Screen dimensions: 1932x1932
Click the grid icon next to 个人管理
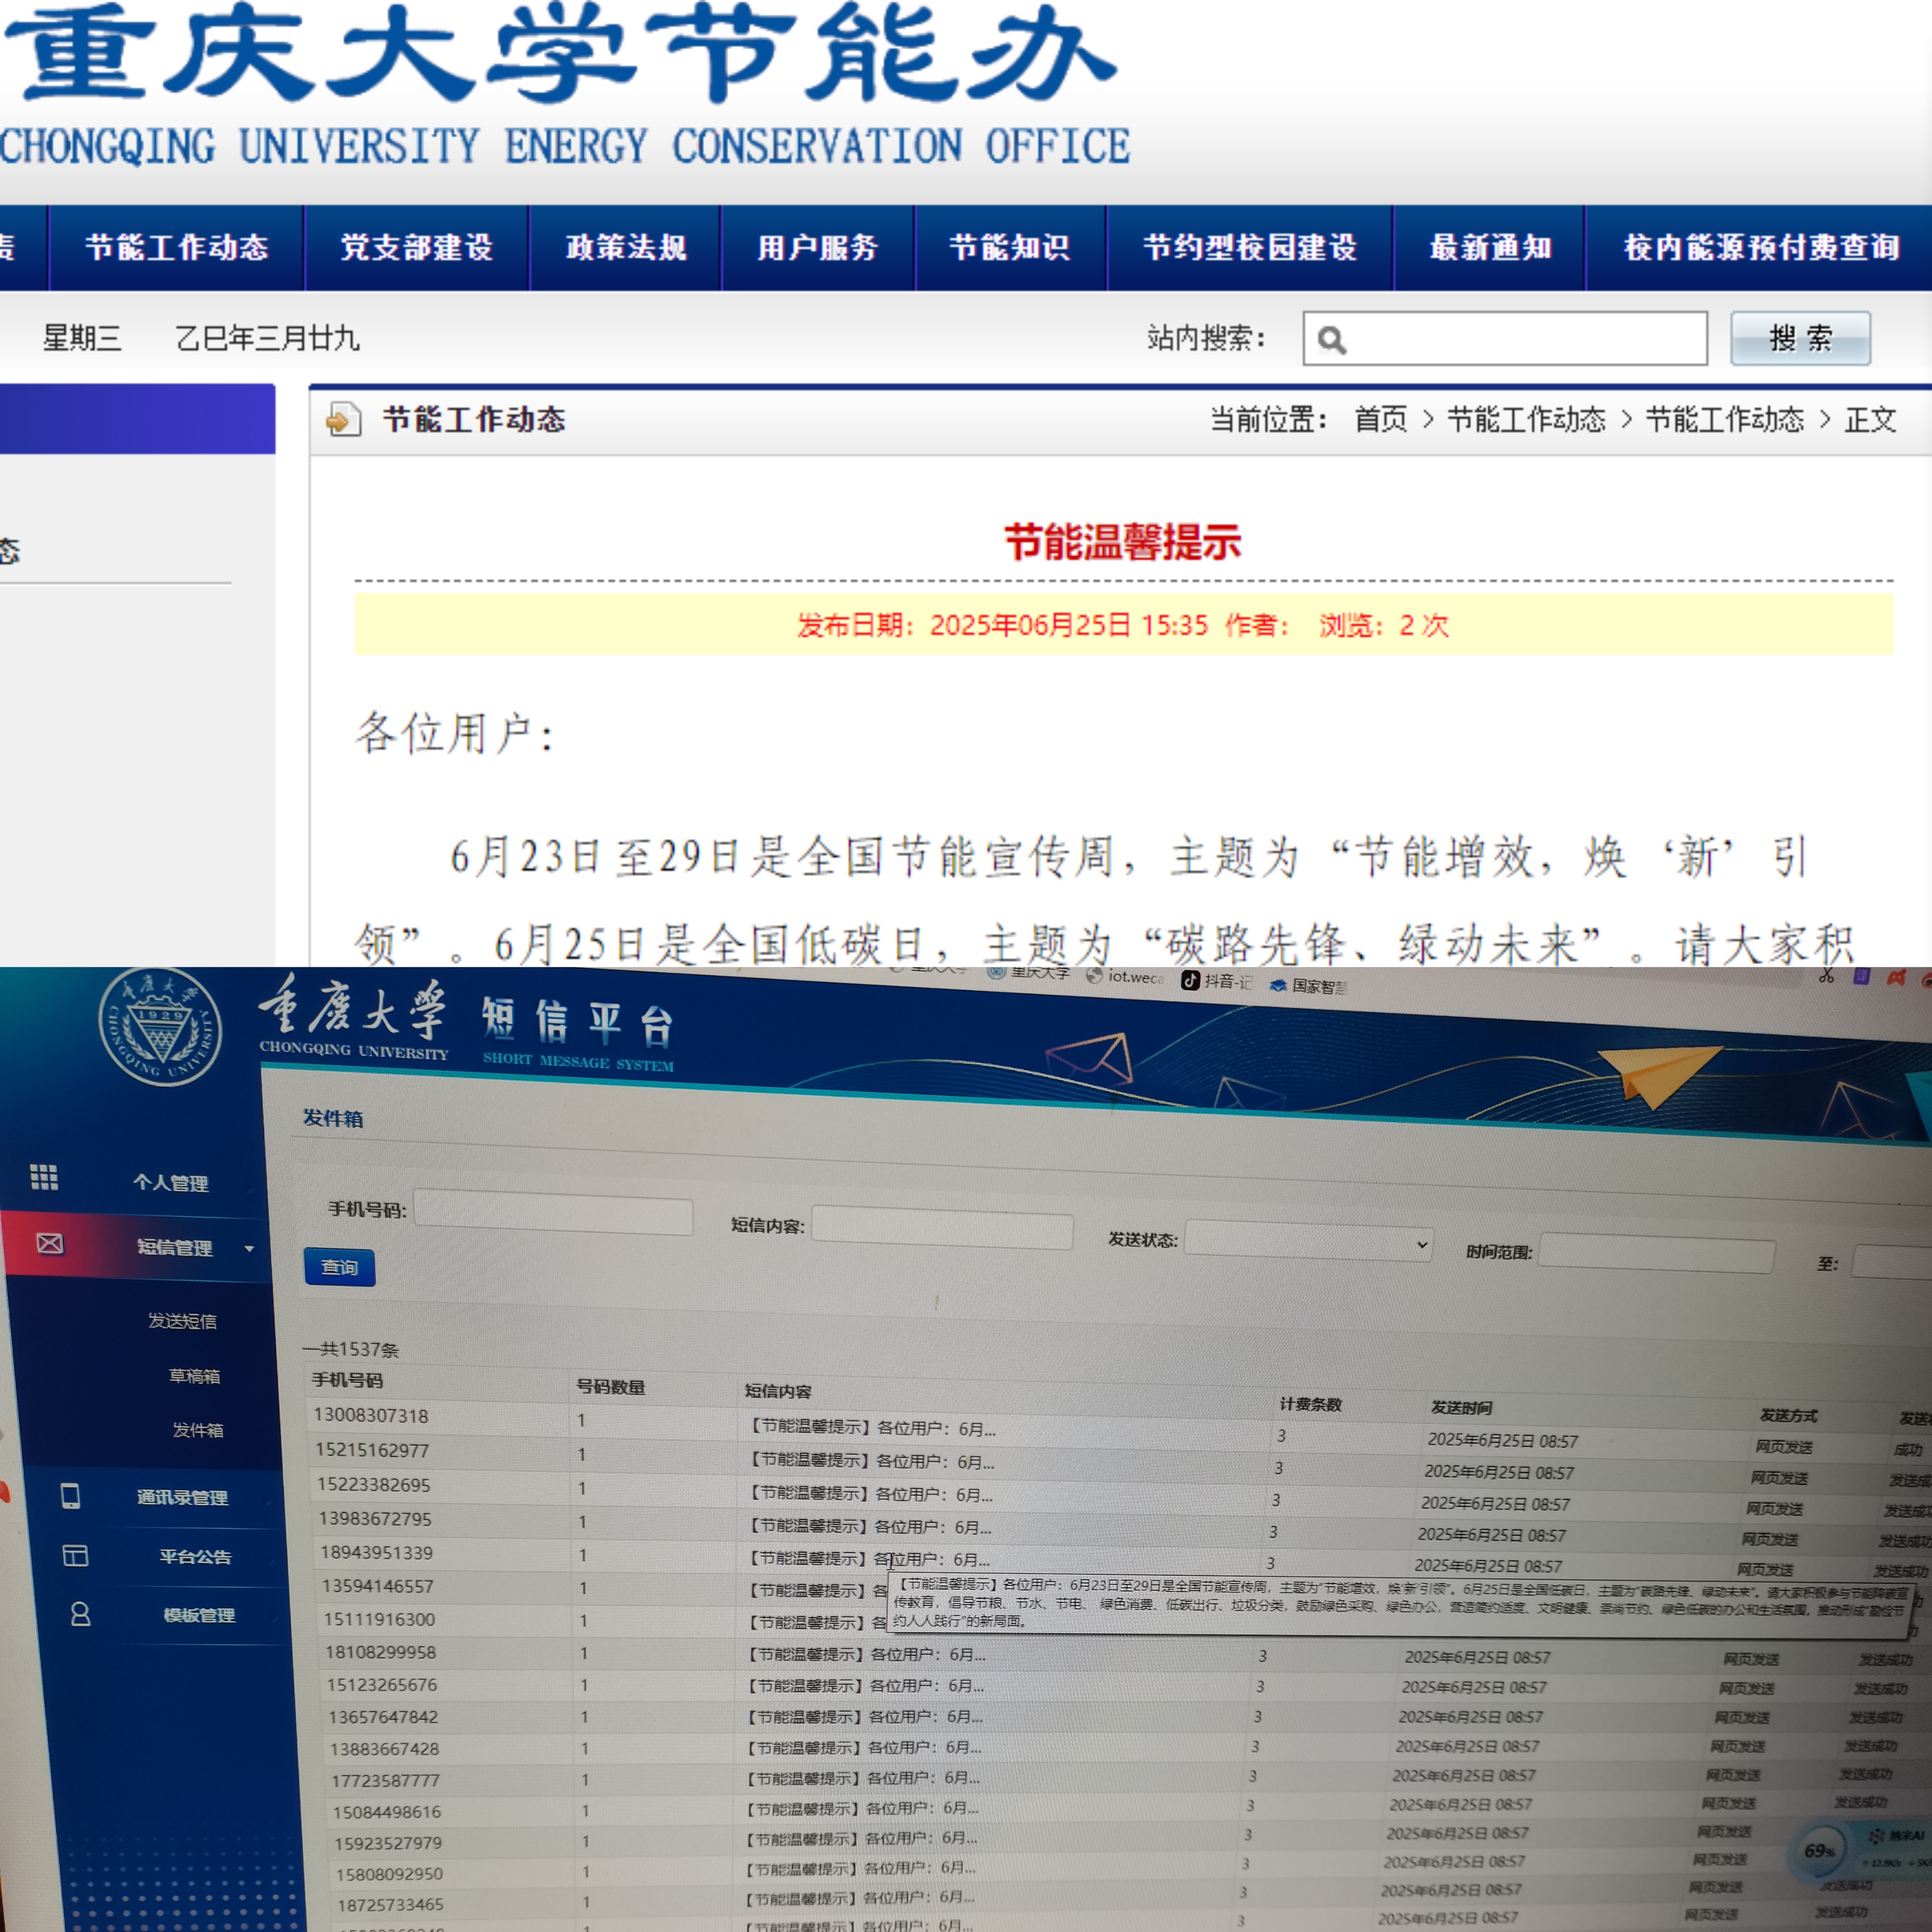(44, 1177)
